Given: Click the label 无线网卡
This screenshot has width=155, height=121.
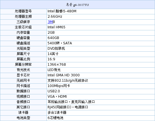Looking at the screenshot, I should pos(23,81).
